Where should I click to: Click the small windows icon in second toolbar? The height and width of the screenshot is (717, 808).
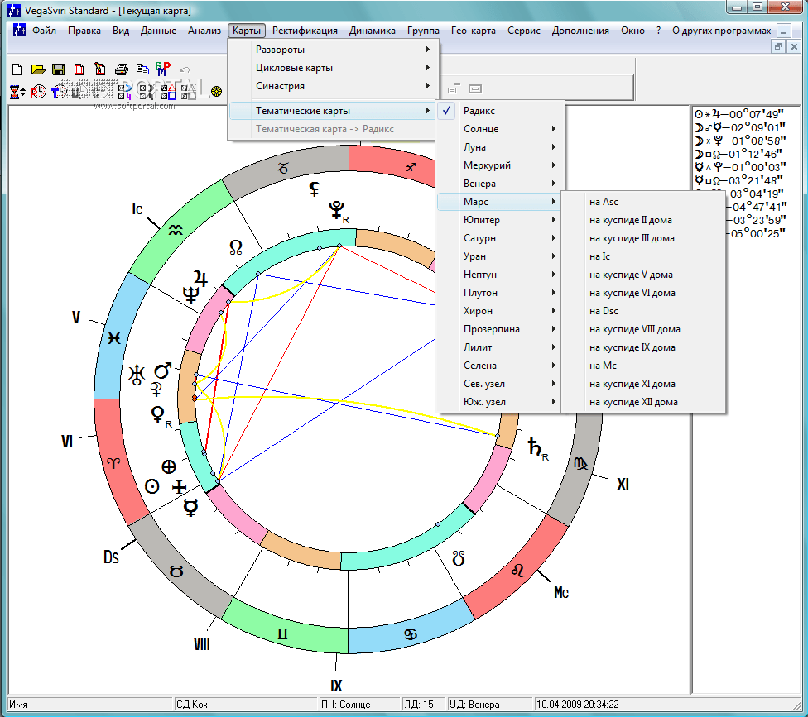pyautogui.click(x=453, y=89)
